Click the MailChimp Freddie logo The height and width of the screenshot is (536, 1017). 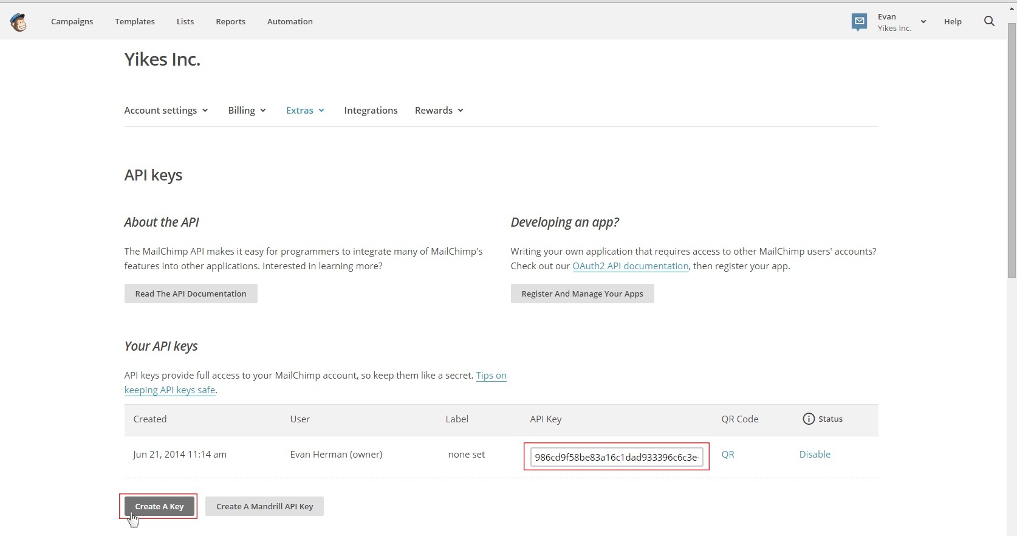pyautogui.click(x=18, y=22)
